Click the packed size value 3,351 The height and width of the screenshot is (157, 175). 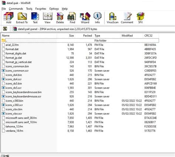pos(89,58)
